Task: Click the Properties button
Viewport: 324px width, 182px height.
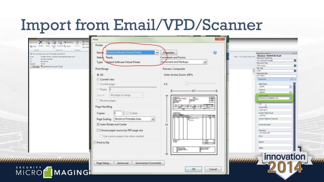Action: point(169,53)
